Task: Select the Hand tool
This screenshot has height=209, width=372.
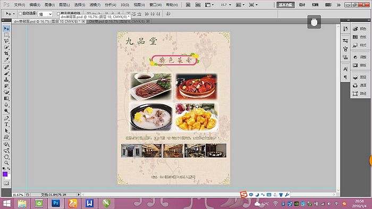Action: (x=6, y=157)
